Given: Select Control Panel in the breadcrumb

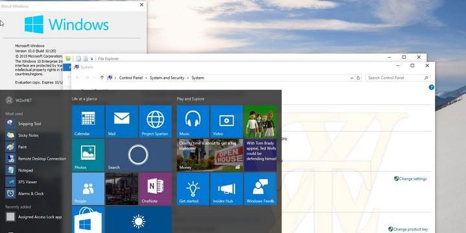Looking at the screenshot, I should (x=131, y=78).
